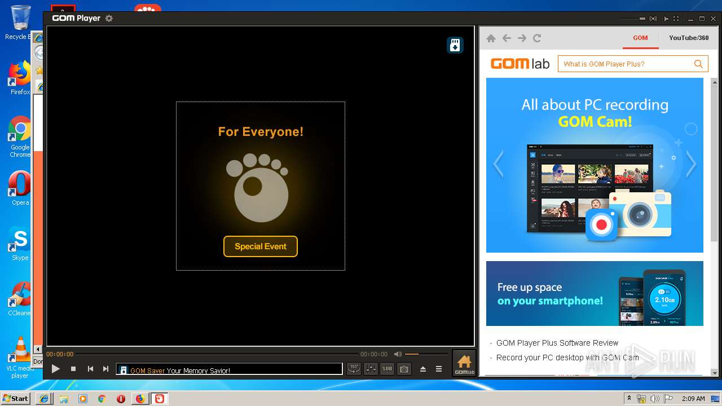Image resolution: width=722 pixels, height=406 pixels.
Task: Click the eject open file icon
Action: 423,369
